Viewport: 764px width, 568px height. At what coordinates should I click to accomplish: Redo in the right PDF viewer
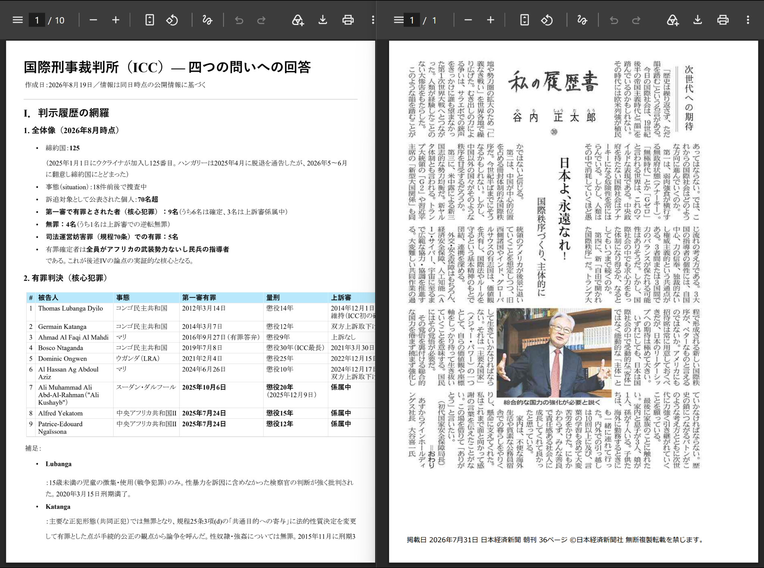click(636, 20)
